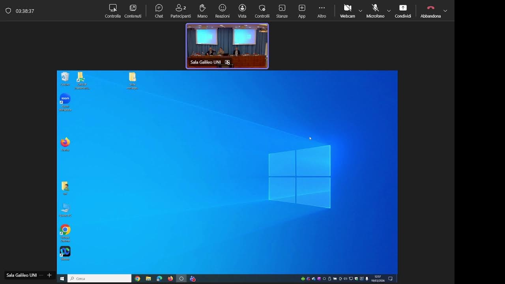Open the Windows notification center
505x284 pixels.
[x=390, y=278]
